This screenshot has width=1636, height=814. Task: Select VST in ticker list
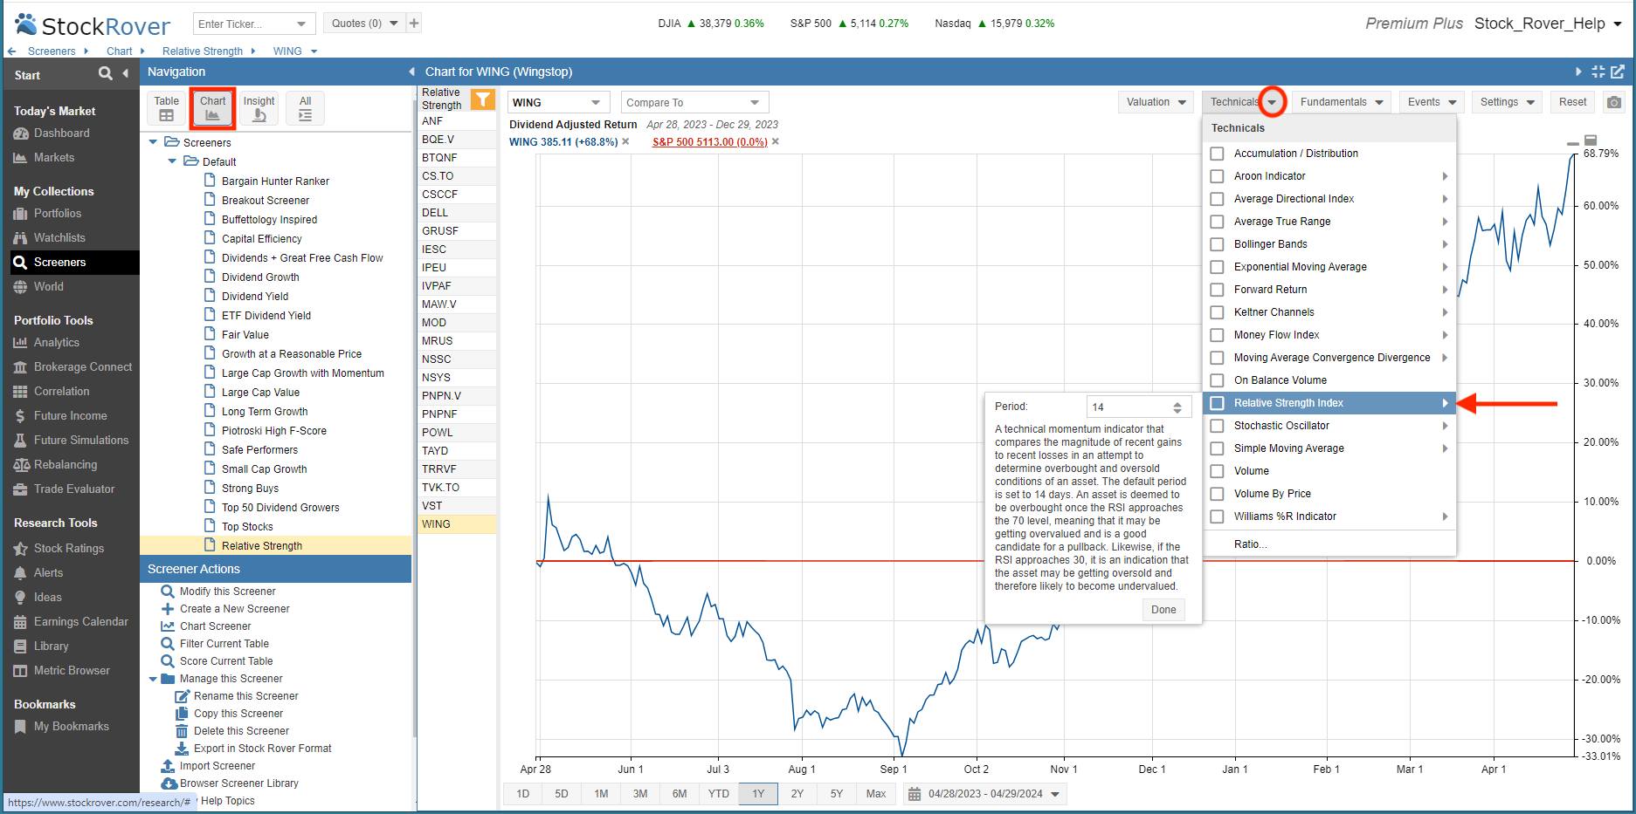[x=457, y=506]
